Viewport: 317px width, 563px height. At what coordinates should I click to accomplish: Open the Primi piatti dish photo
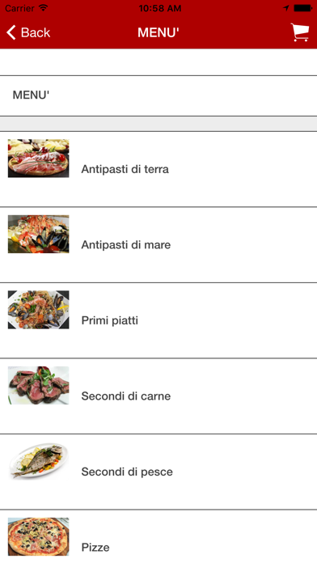[39, 310]
